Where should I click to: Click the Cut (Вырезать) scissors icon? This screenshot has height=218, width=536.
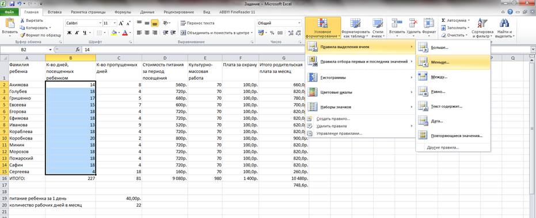coord(23,21)
